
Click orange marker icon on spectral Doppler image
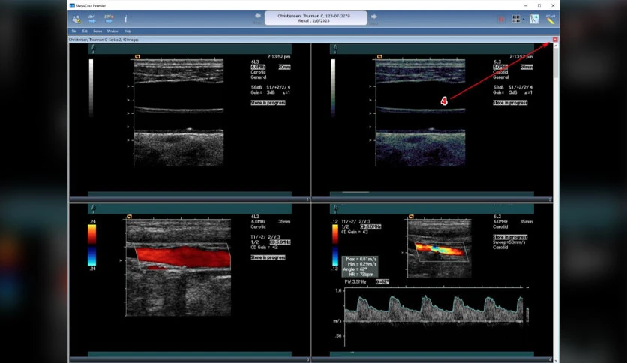tap(411, 217)
